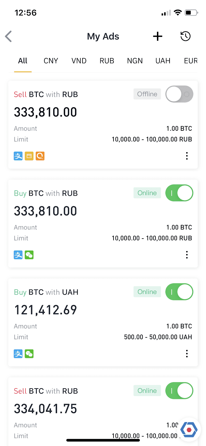Tap Alipay icon on Sell BTC RUB offline ad
The height and width of the screenshot is (446, 206).
(18, 156)
